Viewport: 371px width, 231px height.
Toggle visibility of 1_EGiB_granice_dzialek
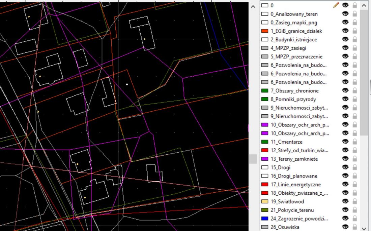[345, 31]
